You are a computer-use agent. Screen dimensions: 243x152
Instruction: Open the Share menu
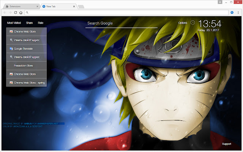click(x=29, y=23)
